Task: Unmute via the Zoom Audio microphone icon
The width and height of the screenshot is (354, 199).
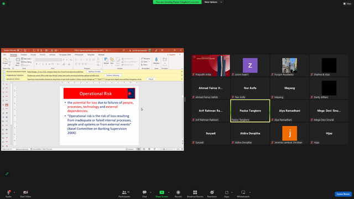Action: pos(9,192)
